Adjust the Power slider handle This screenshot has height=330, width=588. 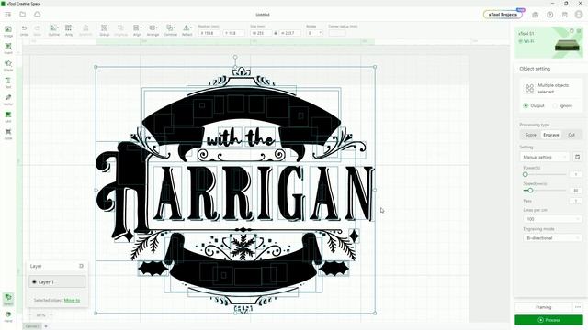[x=525, y=174]
